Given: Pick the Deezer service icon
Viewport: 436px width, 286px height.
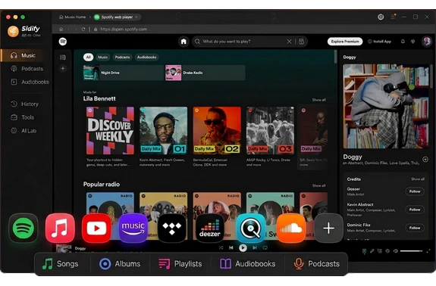Looking at the screenshot, I should point(210,228).
